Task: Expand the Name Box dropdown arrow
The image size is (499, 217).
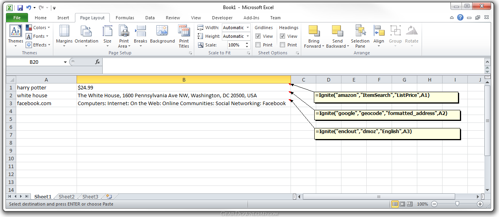Action: pyautogui.click(x=66, y=62)
